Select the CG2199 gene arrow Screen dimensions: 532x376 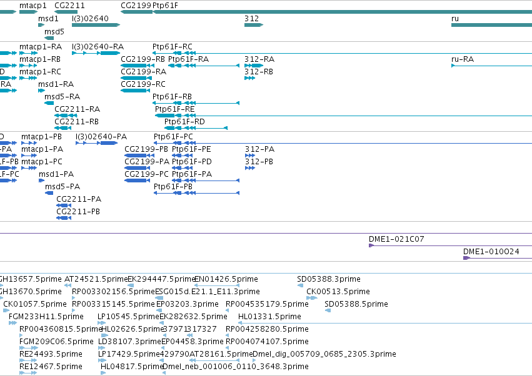tap(136, 12)
